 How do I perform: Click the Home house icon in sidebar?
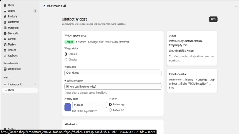[5, 5]
